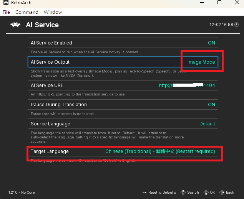The image size is (244, 199).
Task: Click the Back label in footer
Action: (230, 192)
